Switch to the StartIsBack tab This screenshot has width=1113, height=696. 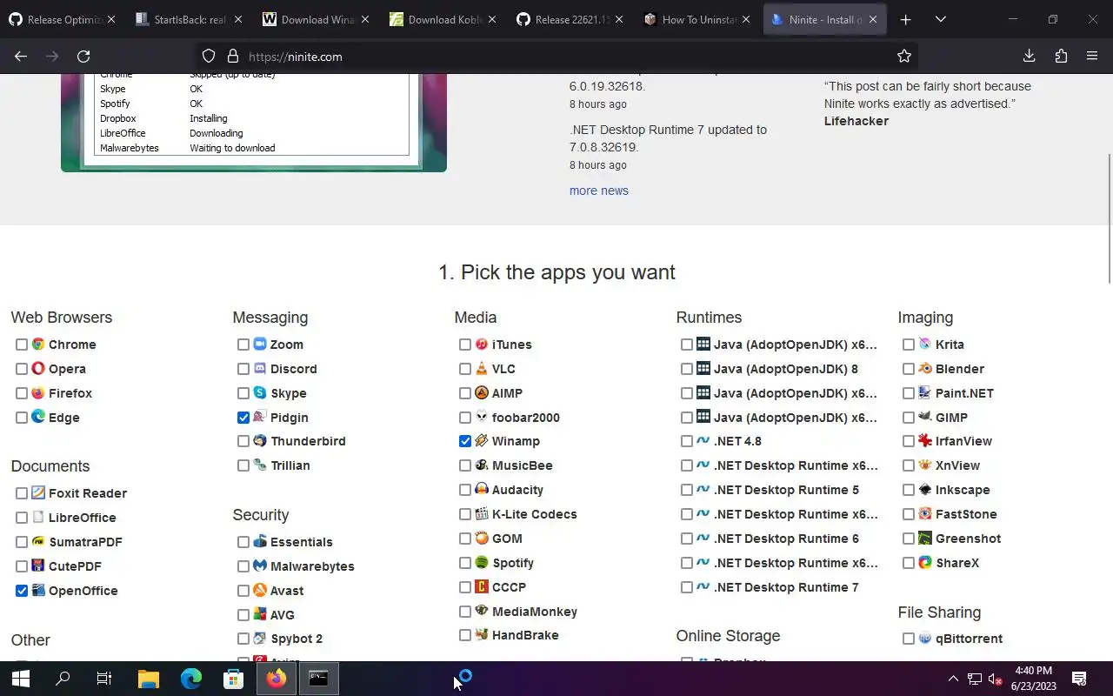190,19
